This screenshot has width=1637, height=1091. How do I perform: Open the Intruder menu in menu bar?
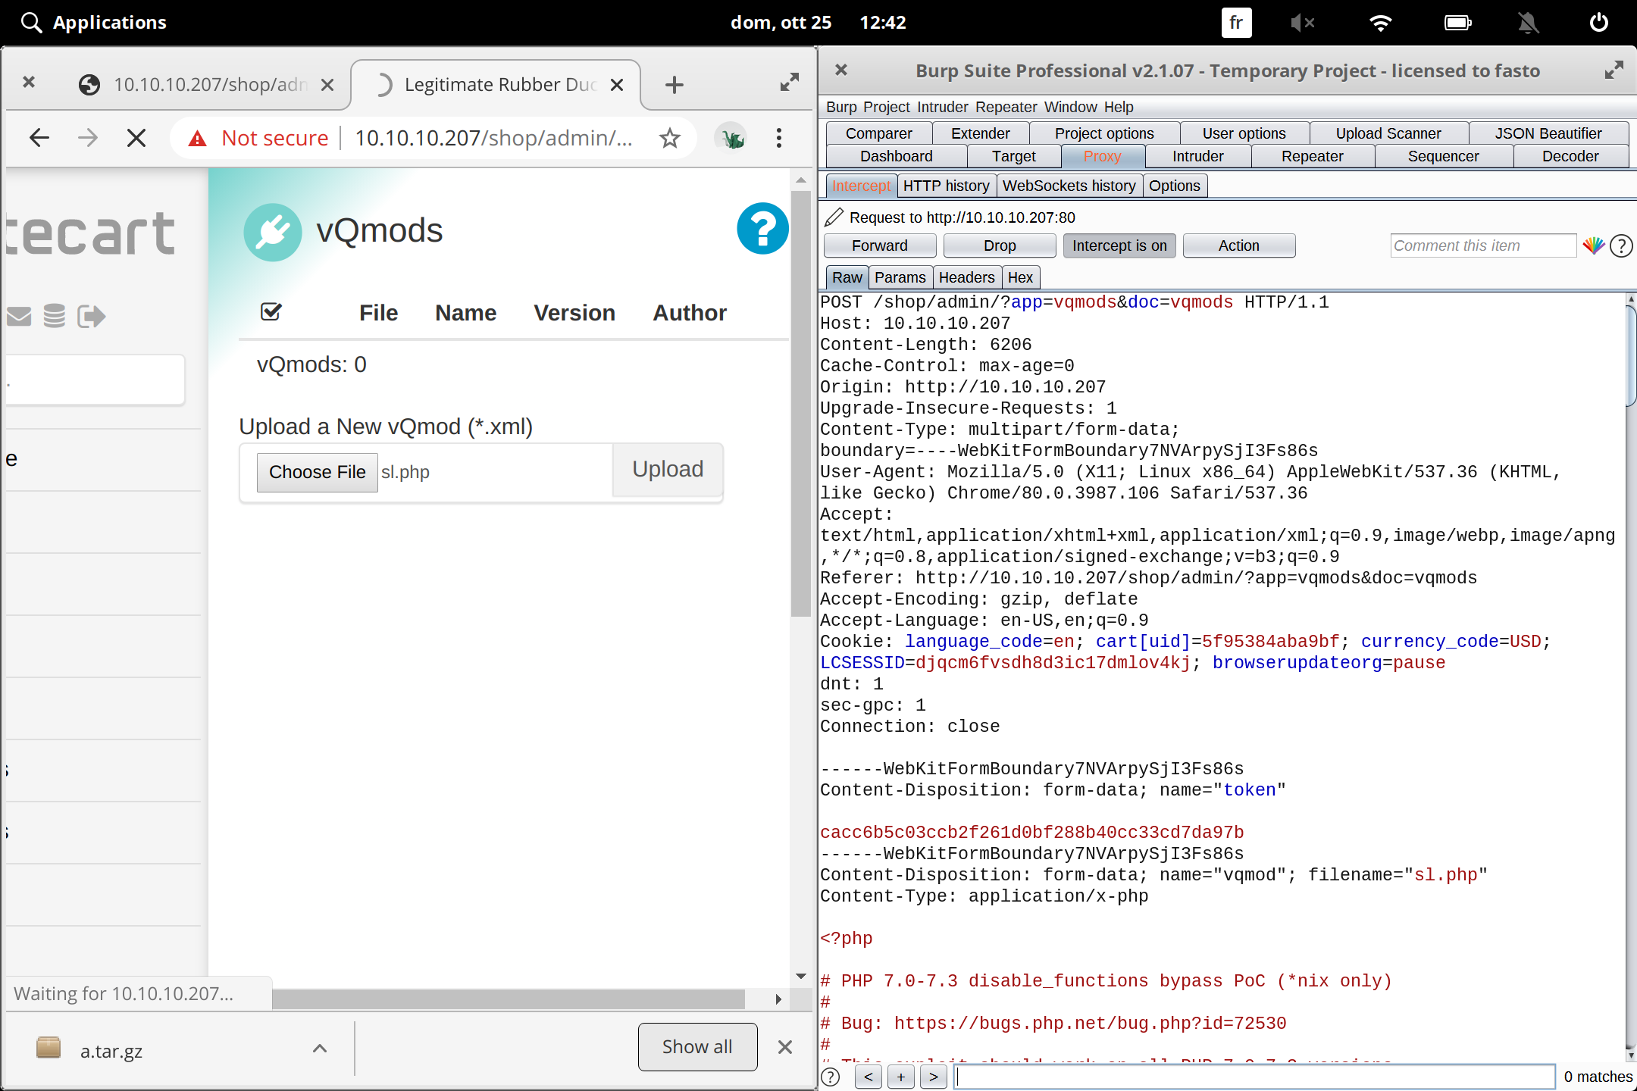click(x=942, y=107)
